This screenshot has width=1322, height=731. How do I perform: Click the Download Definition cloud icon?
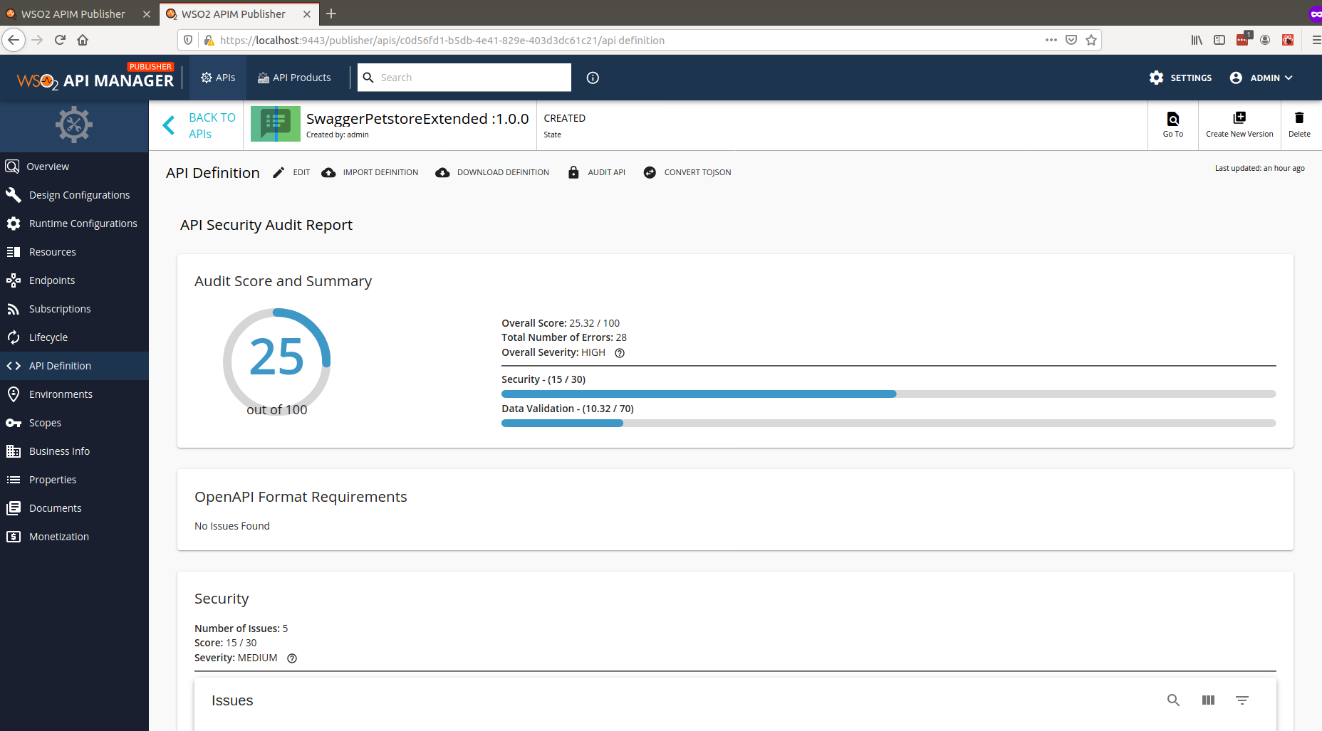coord(442,172)
